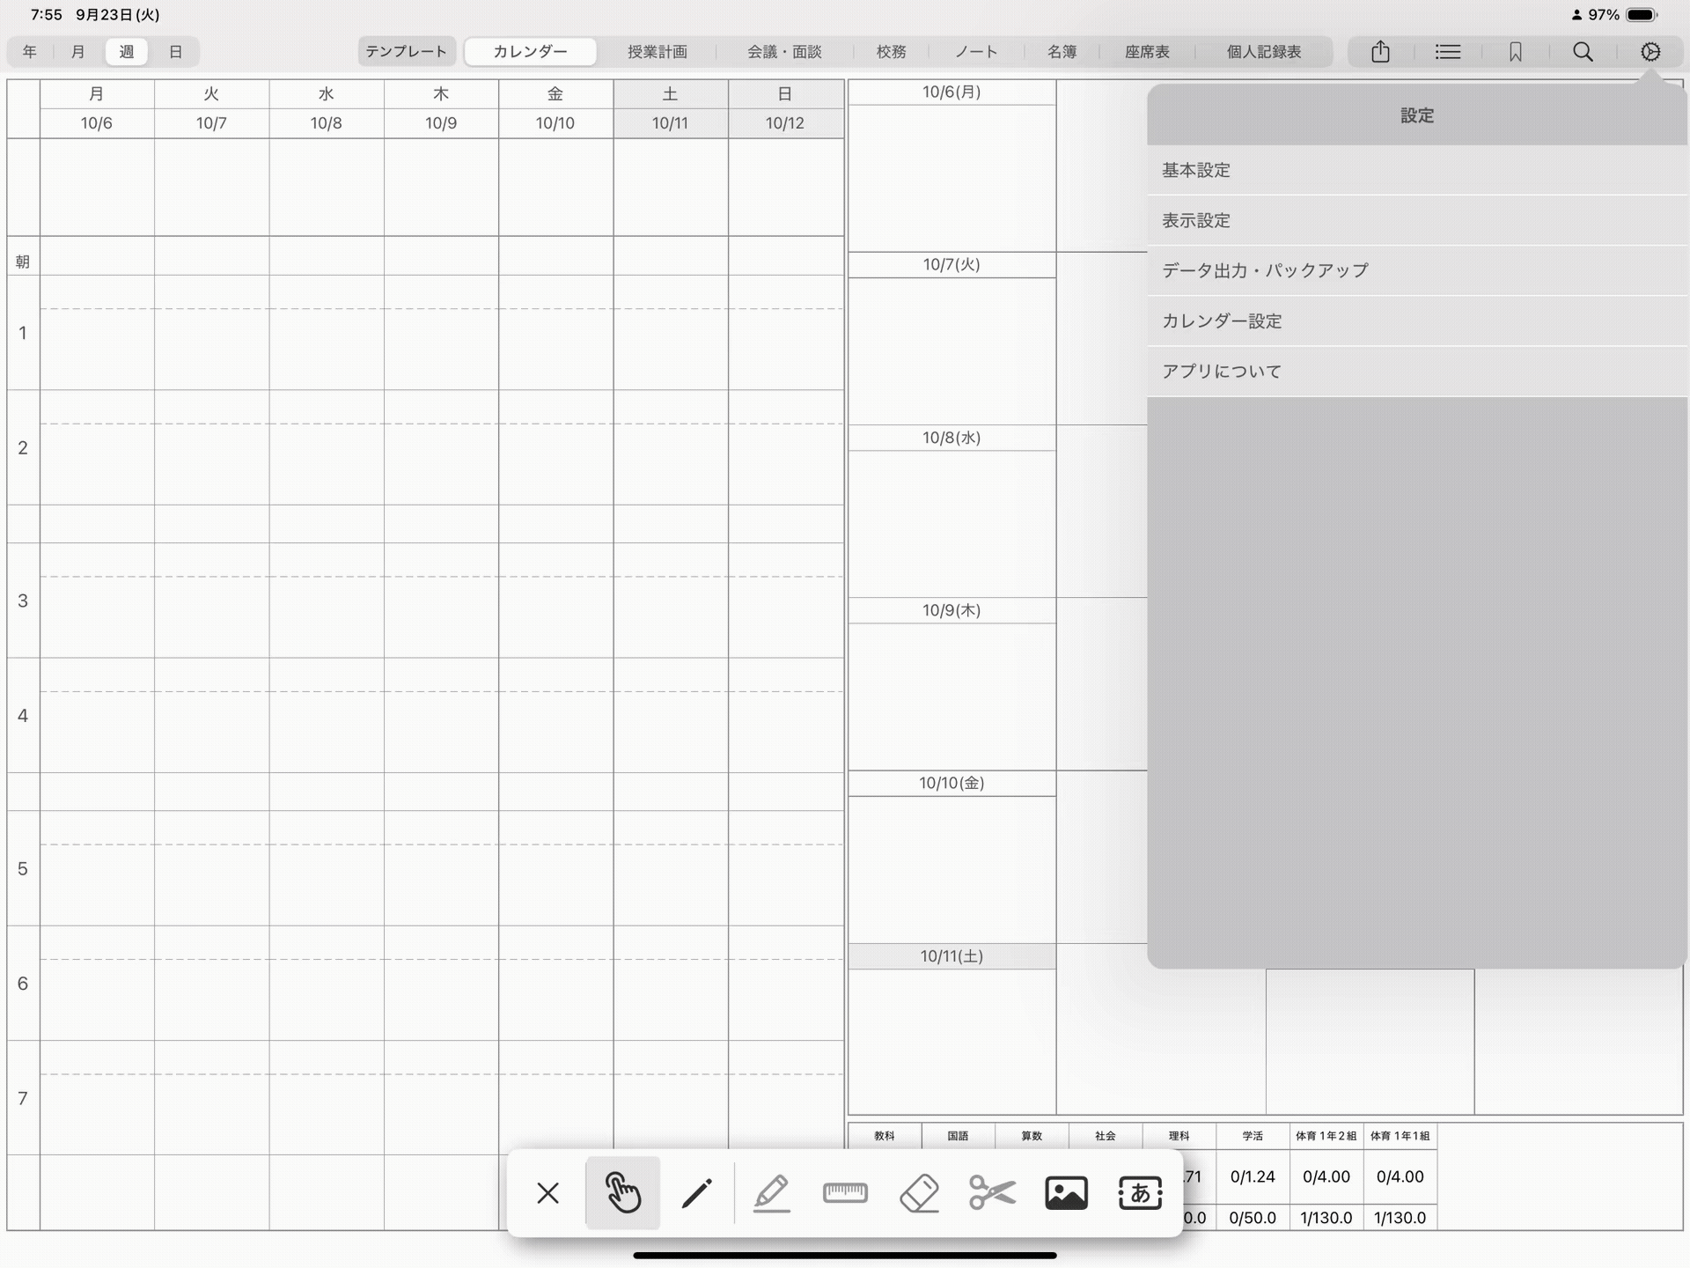Tap the bookmark icon

(1515, 52)
